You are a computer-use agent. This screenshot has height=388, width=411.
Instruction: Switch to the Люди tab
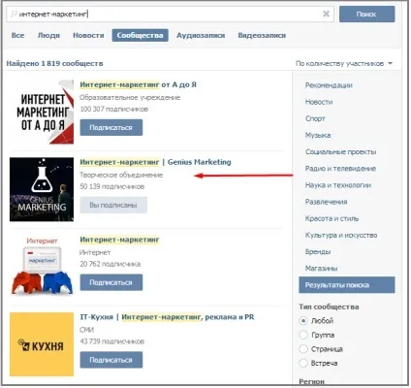pyautogui.click(x=48, y=35)
